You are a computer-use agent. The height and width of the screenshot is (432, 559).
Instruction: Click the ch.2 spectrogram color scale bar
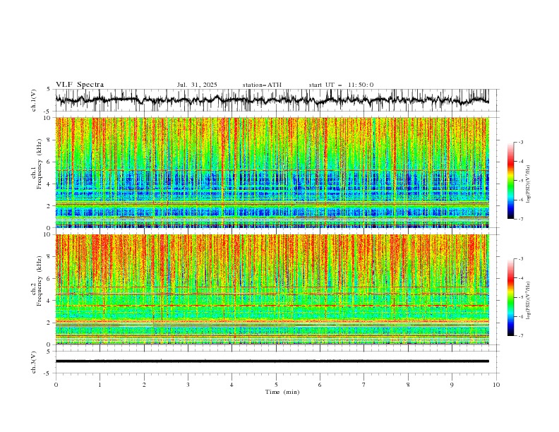coord(510,297)
